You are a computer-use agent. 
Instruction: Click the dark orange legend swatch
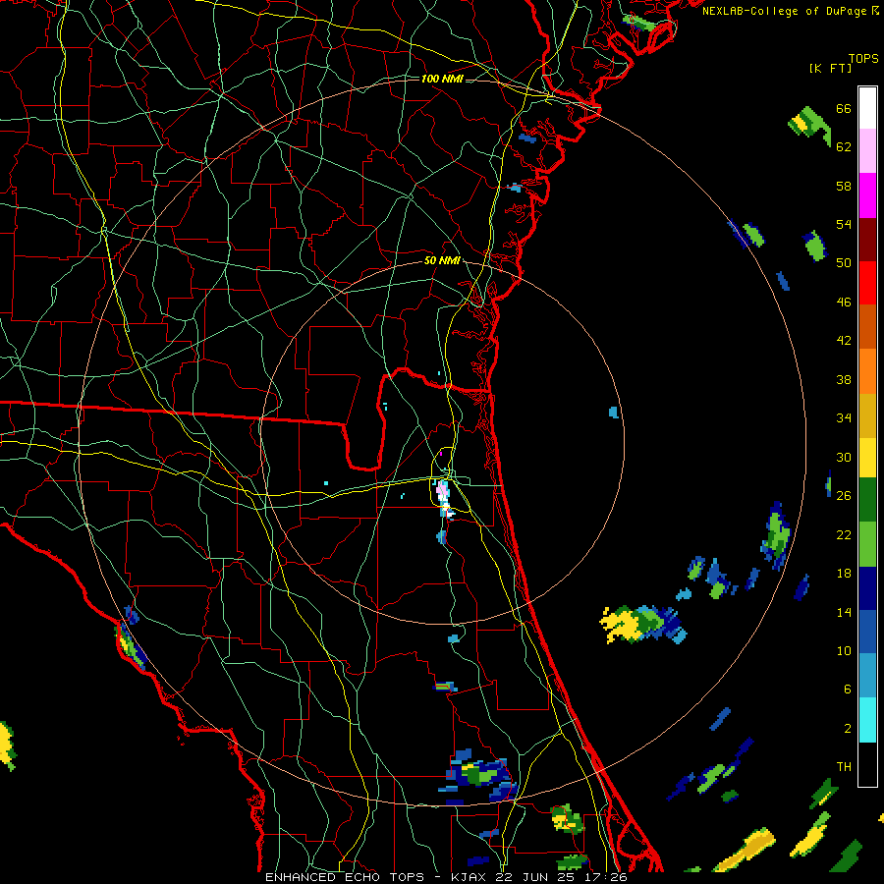click(x=867, y=327)
